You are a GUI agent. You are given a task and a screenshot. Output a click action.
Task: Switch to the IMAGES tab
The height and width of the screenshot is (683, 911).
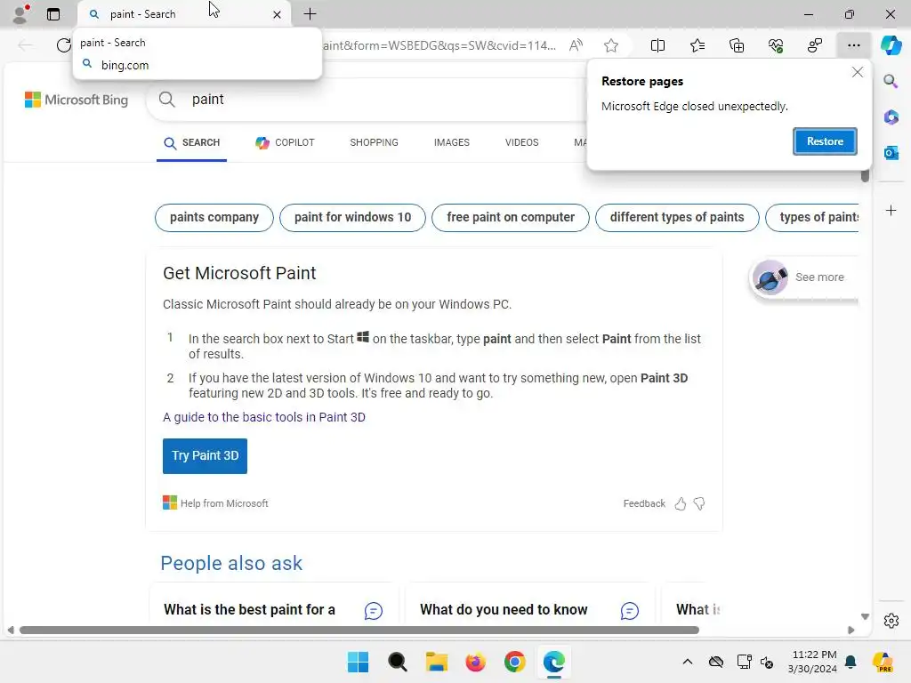pyautogui.click(x=451, y=143)
